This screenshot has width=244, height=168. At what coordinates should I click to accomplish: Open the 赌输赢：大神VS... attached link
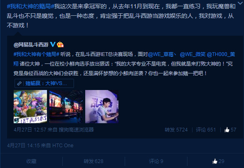(46, 83)
